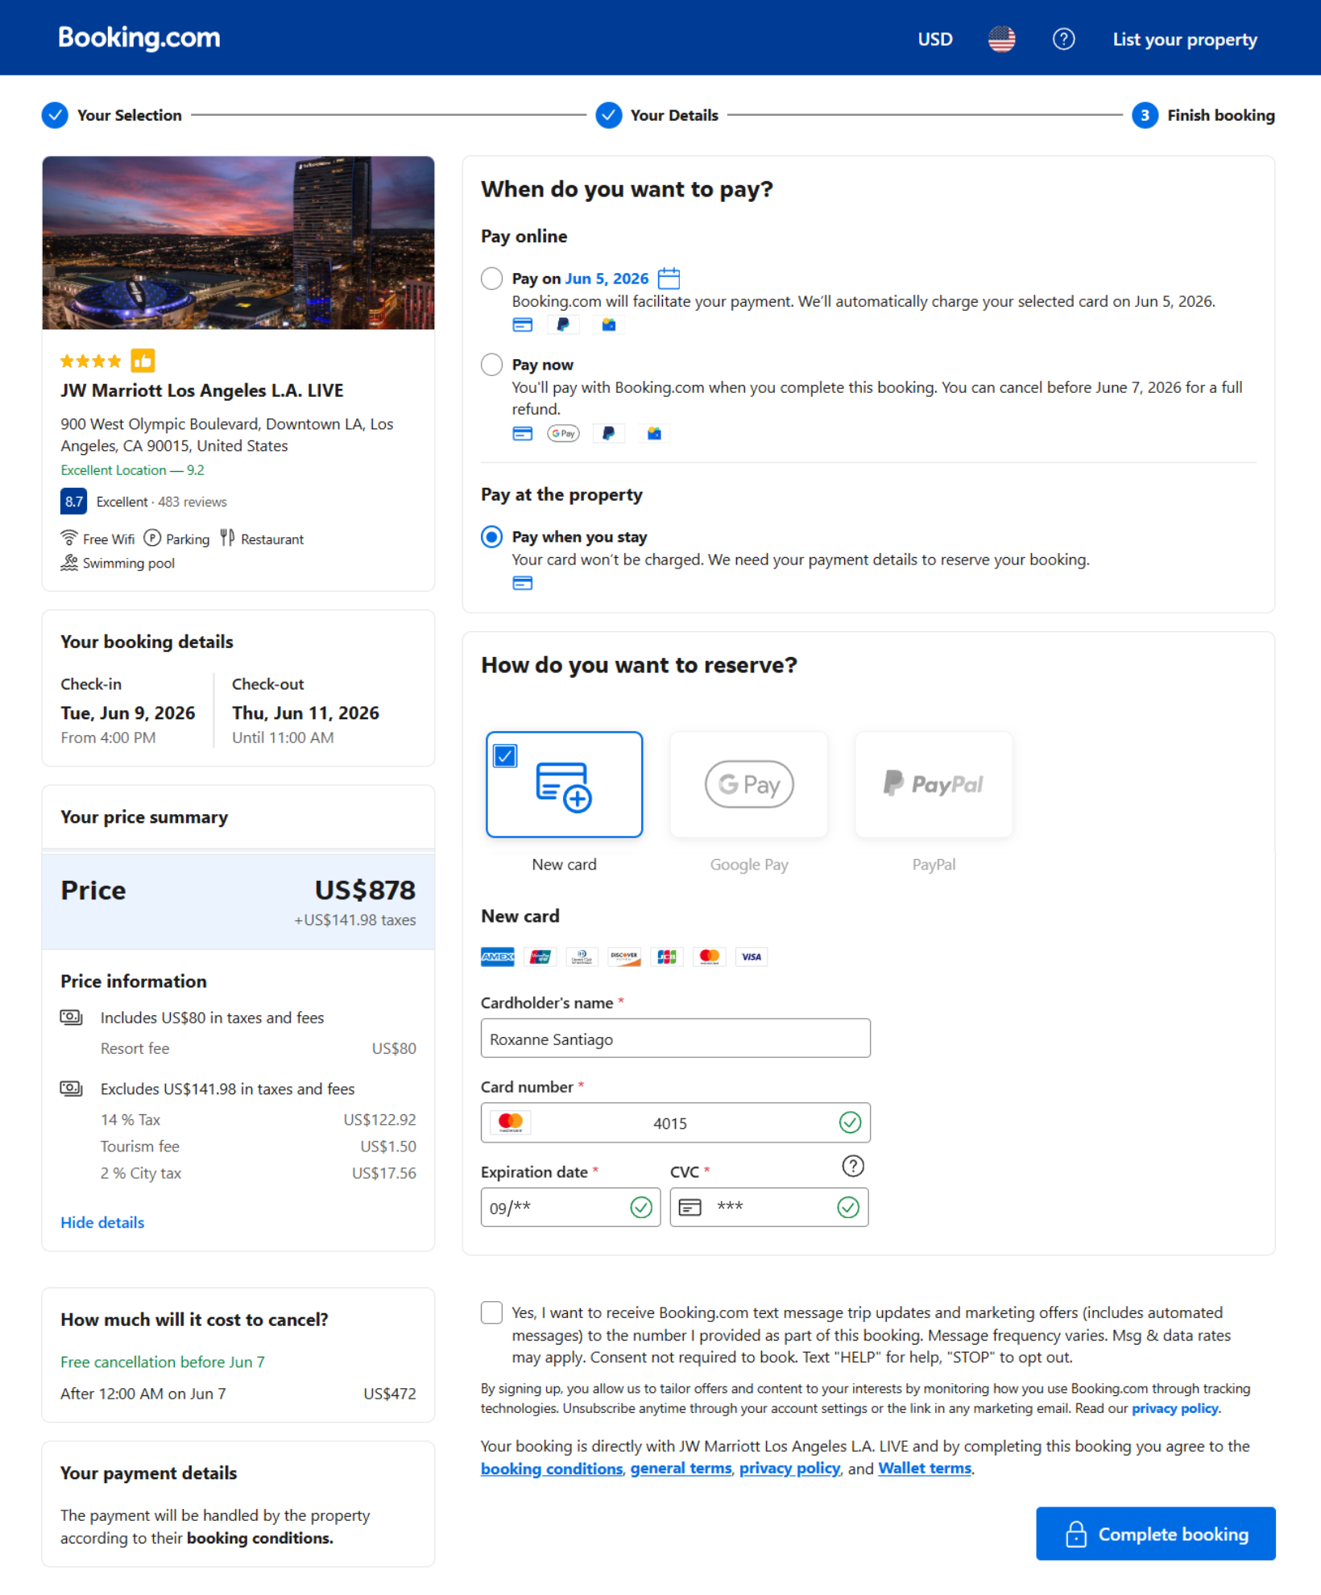Click the thumbs-up preferred property badge
Screen dimensions: 1321x1595
(x=143, y=361)
